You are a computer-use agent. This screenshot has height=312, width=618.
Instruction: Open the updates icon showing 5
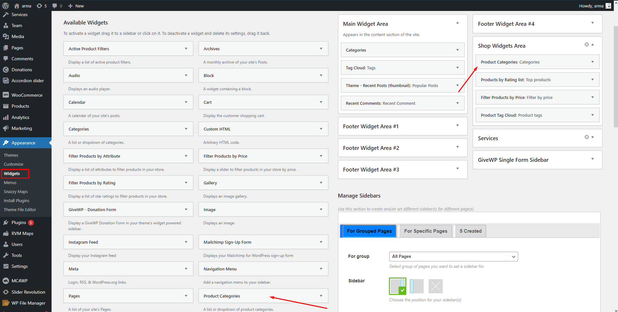coord(39,6)
